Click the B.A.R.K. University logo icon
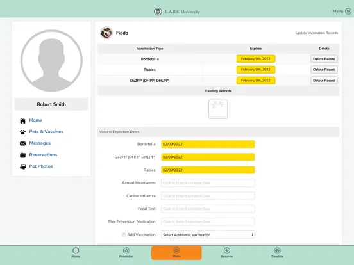Image resolution: width=354 pixels, height=265 pixels. click(158, 12)
